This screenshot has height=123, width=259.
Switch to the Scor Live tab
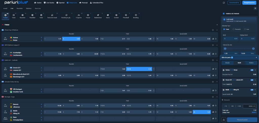tap(38, 8)
